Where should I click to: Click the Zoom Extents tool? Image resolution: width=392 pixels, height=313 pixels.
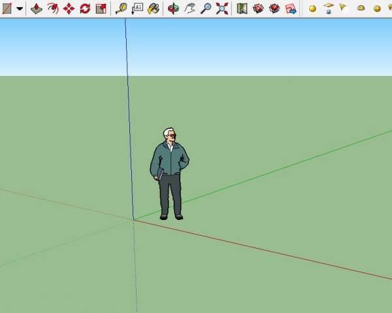click(222, 9)
